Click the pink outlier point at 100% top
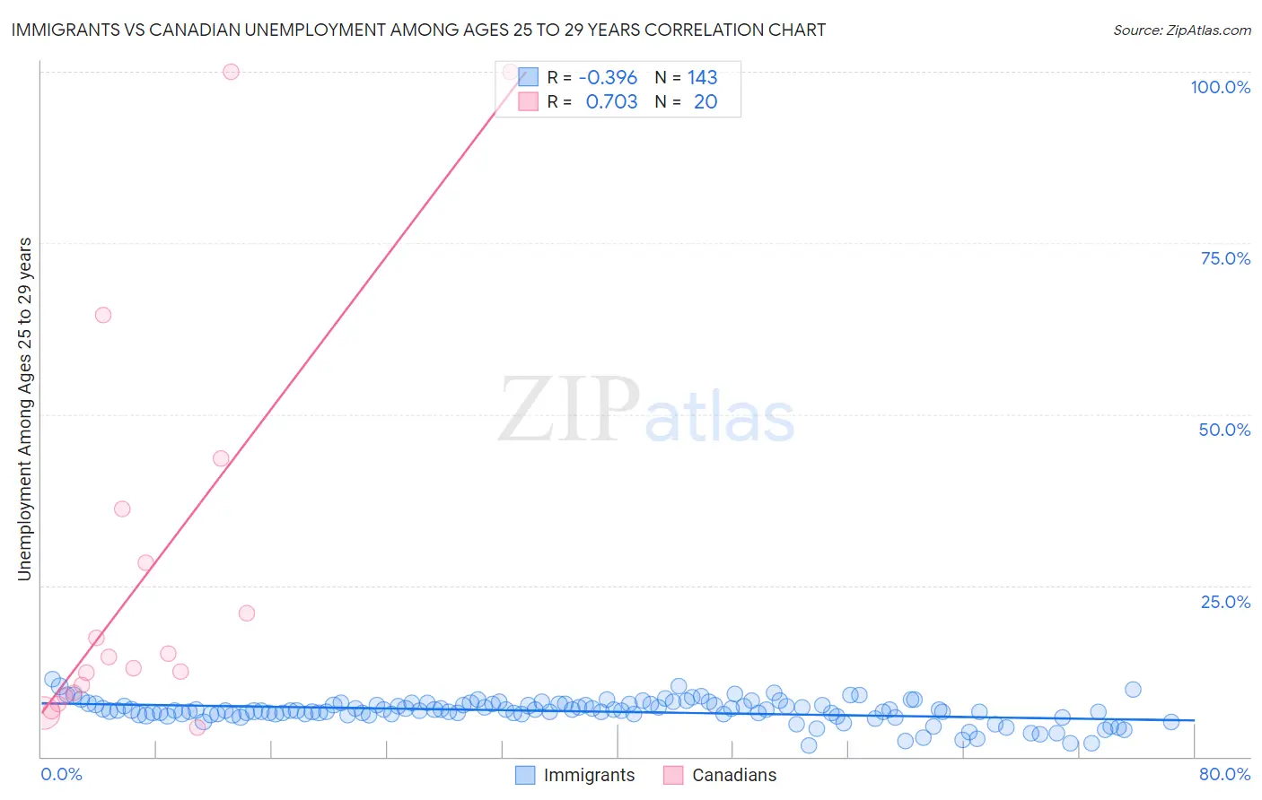1262x800 pixels. click(231, 72)
